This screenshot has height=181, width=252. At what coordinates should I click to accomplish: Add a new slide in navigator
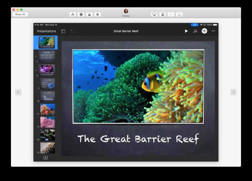tap(45, 158)
